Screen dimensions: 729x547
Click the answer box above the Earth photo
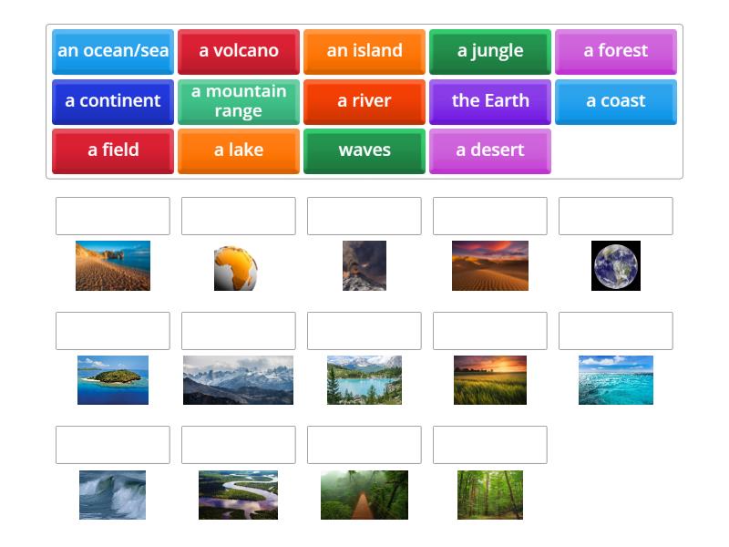point(614,216)
